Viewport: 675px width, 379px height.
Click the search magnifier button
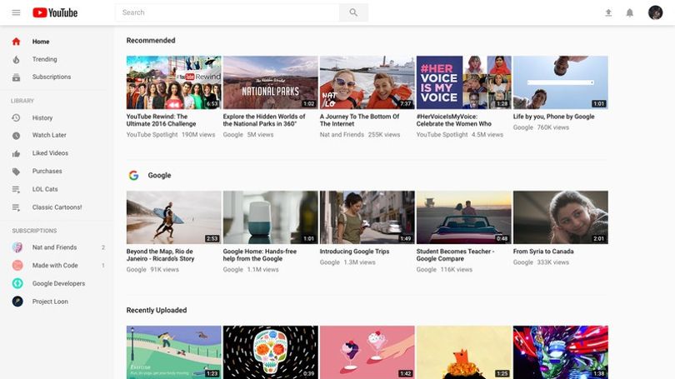[x=353, y=12]
